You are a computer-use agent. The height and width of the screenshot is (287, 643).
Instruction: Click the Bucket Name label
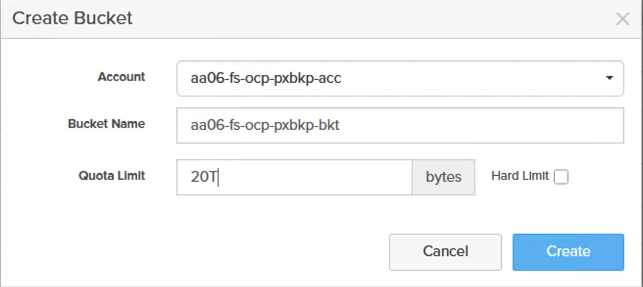coord(106,124)
